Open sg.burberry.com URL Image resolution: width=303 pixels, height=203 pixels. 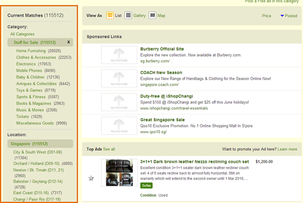155,61
